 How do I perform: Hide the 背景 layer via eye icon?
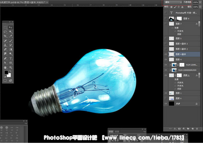[166, 104]
